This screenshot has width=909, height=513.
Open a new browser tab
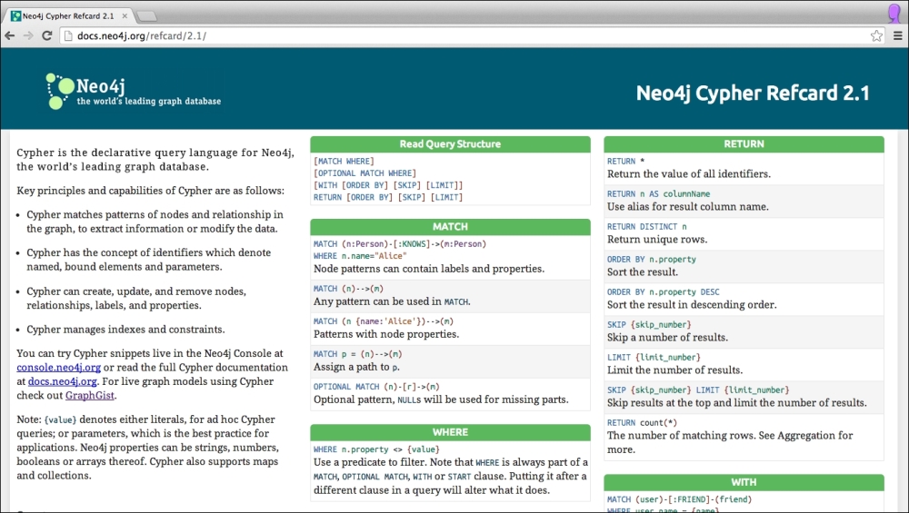tap(146, 16)
